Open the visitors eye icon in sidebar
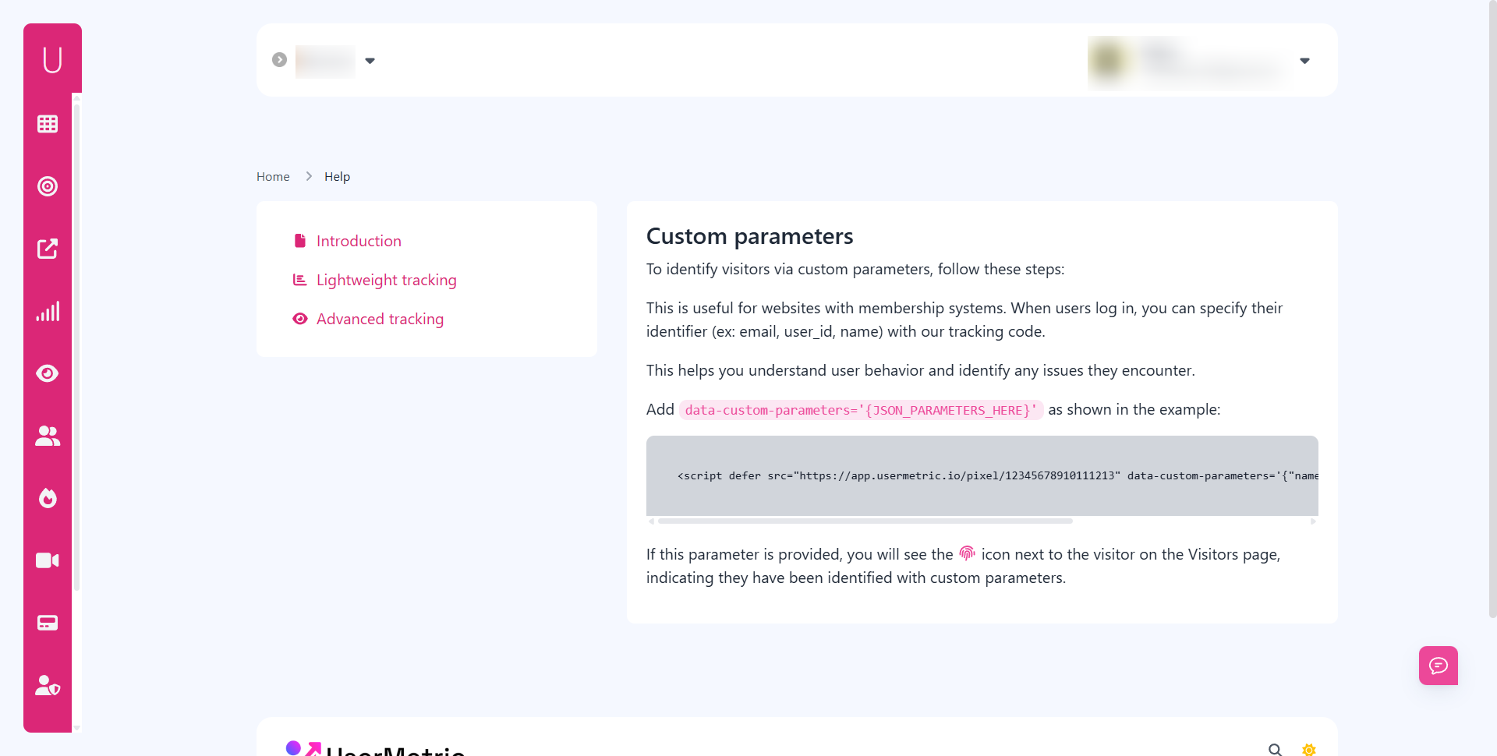This screenshot has width=1497, height=756. (x=48, y=373)
